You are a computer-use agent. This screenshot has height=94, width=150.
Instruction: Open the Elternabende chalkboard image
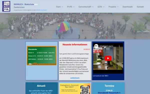(41, 56)
